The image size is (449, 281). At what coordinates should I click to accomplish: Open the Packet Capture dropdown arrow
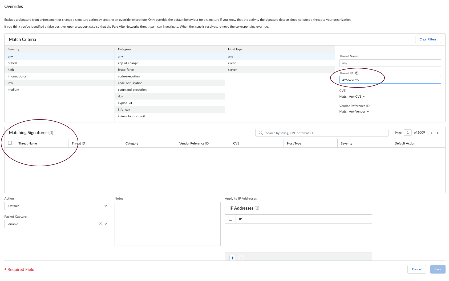106,224
